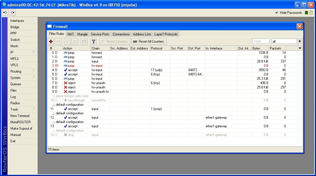Switch to the Mangle tab
Viewport: 316px width, 176px height.
[82, 34]
